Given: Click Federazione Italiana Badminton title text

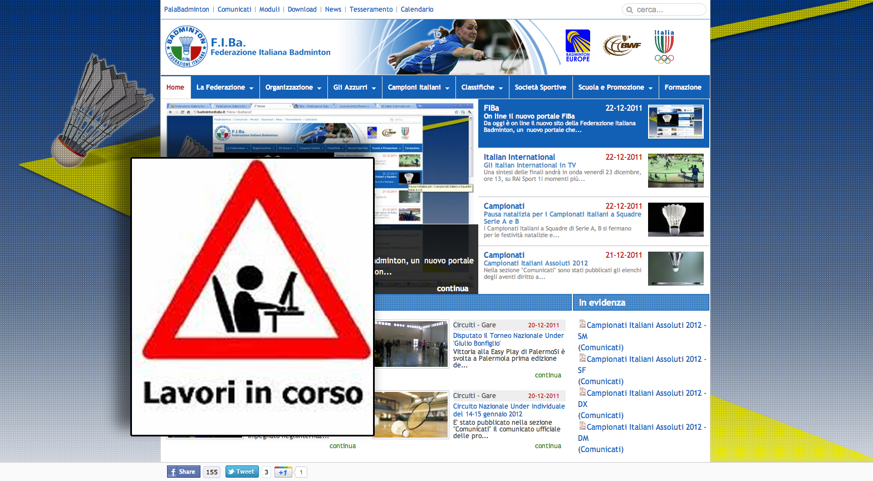Looking at the screenshot, I should point(271,52).
